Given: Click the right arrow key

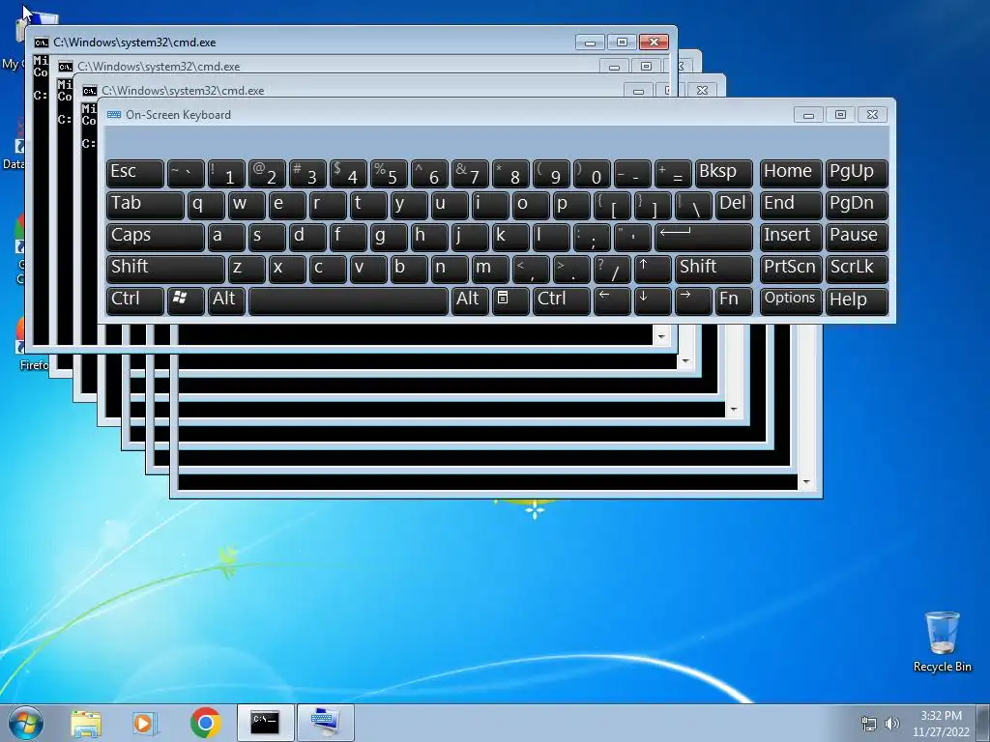Looking at the screenshot, I should click(x=692, y=300).
